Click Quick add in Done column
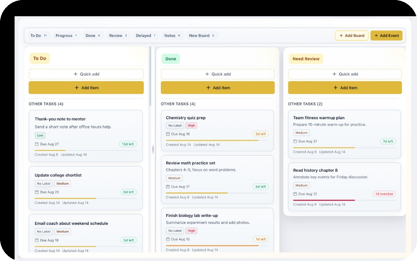Viewport: 417px width, 261px height. click(218, 74)
